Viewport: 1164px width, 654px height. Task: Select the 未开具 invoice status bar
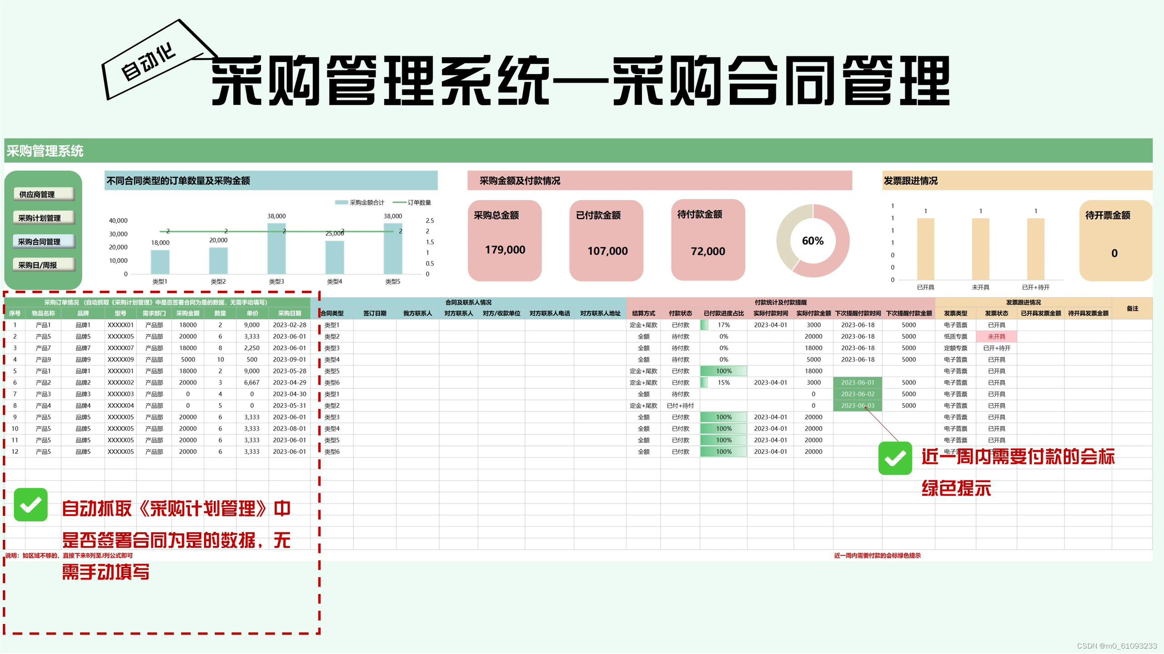[x=980, y=249]
